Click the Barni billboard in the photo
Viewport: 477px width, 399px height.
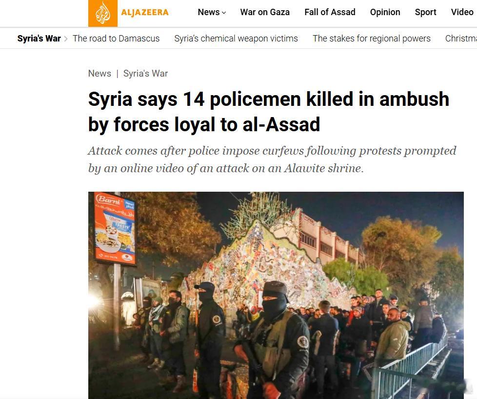tap(115, 228)
